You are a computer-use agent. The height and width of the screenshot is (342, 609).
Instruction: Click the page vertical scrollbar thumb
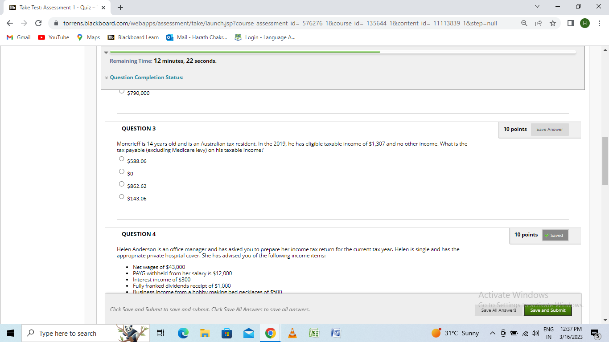[605, 161]
